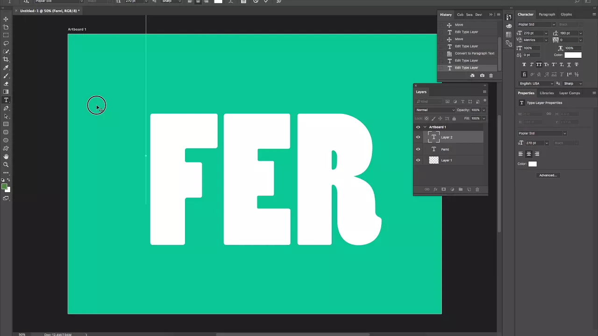
Task: Add layer mask icon in Layers panel
Action: pyautogui.click(x=443, y=189)
